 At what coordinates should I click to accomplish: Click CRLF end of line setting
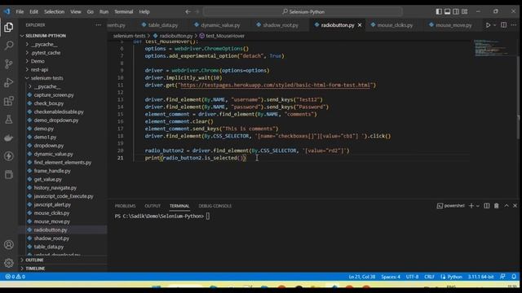click(x=429, y=277)
